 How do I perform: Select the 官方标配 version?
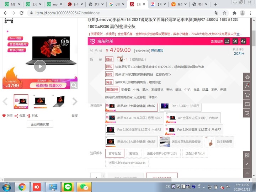point(115,153)
